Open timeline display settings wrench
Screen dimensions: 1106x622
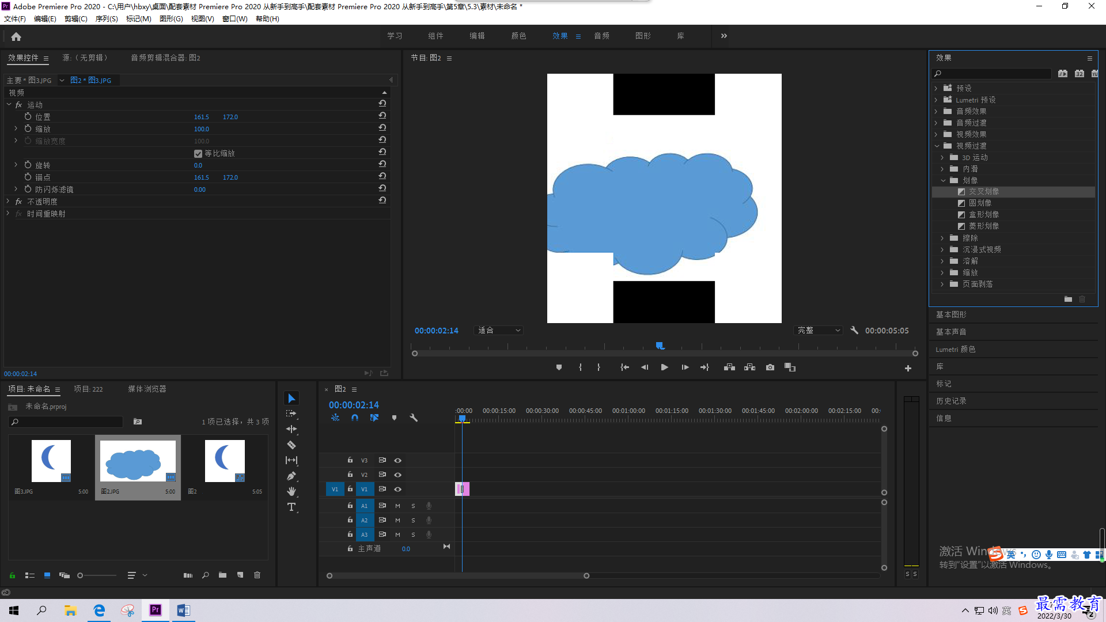pyautogui.click(x=414, y=418)
